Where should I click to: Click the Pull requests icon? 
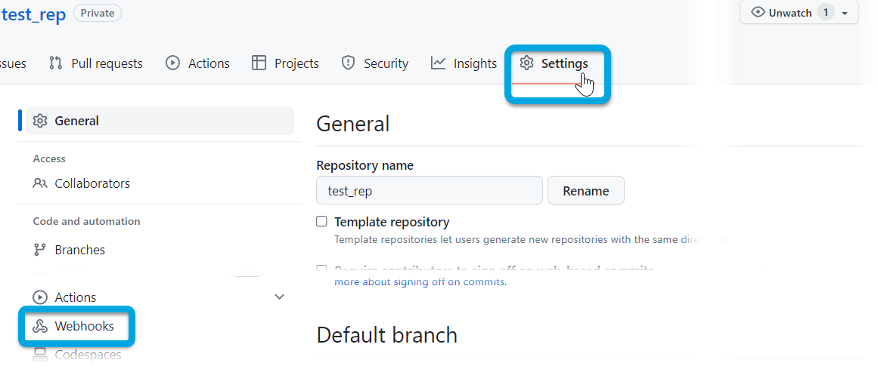click(55, 63)
